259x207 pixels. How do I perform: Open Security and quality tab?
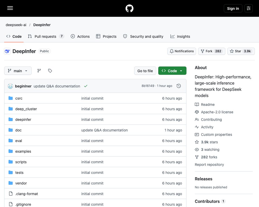[x=143, y=36]
